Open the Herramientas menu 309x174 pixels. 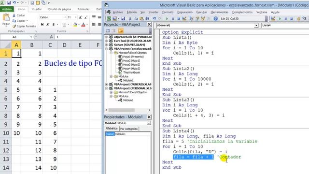pyautogui.click(x=219, y=12)
